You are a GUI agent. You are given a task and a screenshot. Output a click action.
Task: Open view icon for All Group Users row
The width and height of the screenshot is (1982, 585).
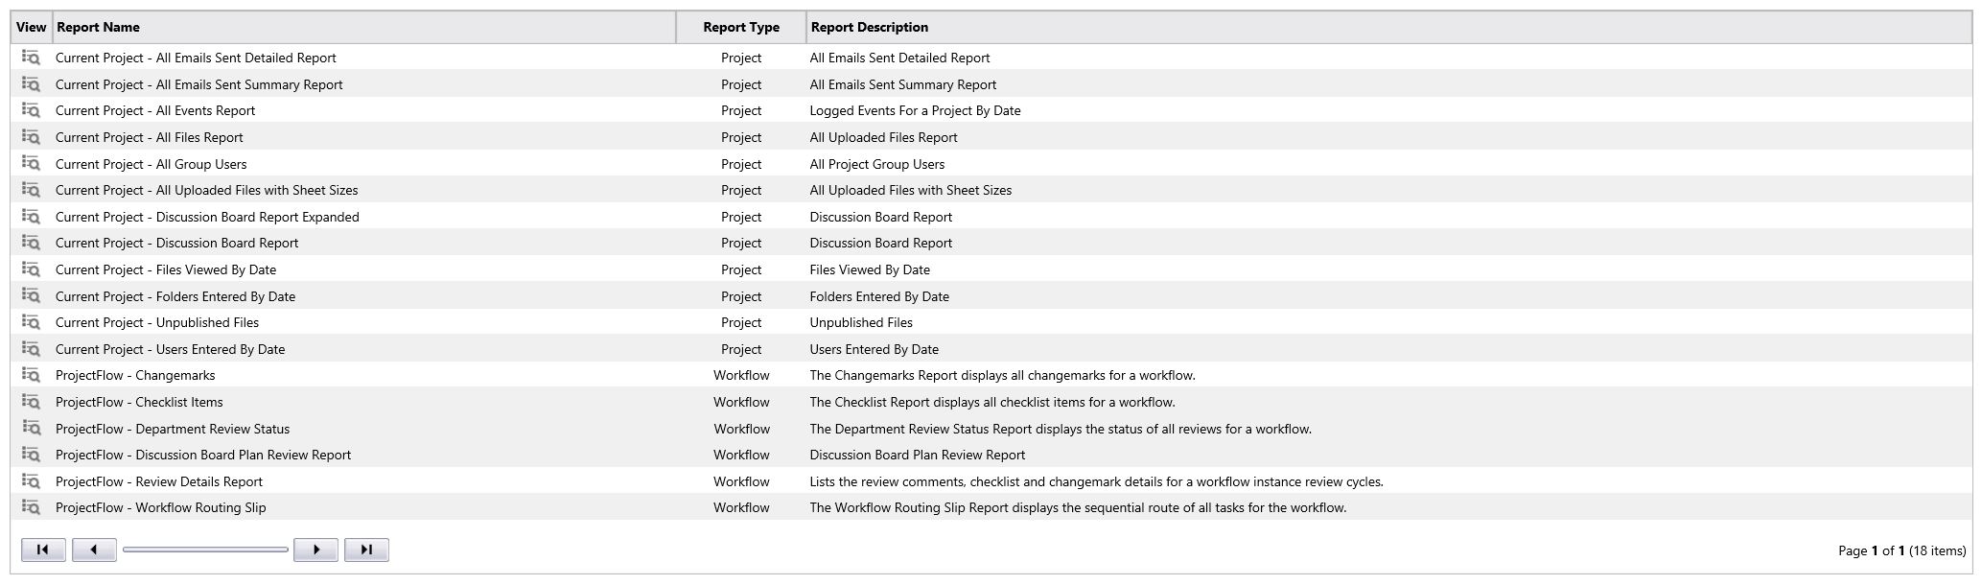(x=31, y=164)
